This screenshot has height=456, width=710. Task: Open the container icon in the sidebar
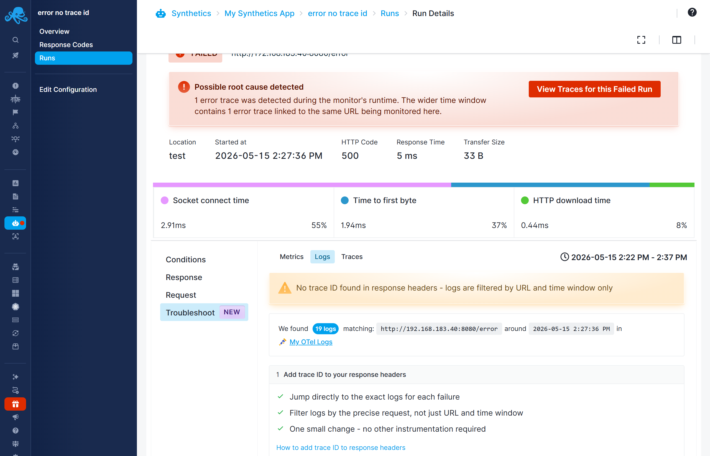(x=16, y=320)
